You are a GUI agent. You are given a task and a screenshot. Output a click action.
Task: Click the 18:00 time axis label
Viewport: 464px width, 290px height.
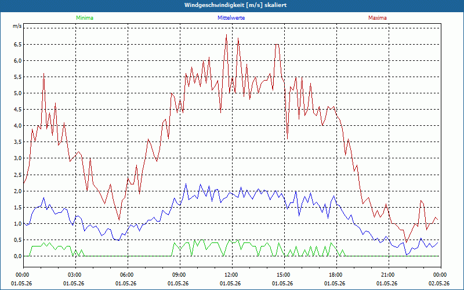(336, 275)
